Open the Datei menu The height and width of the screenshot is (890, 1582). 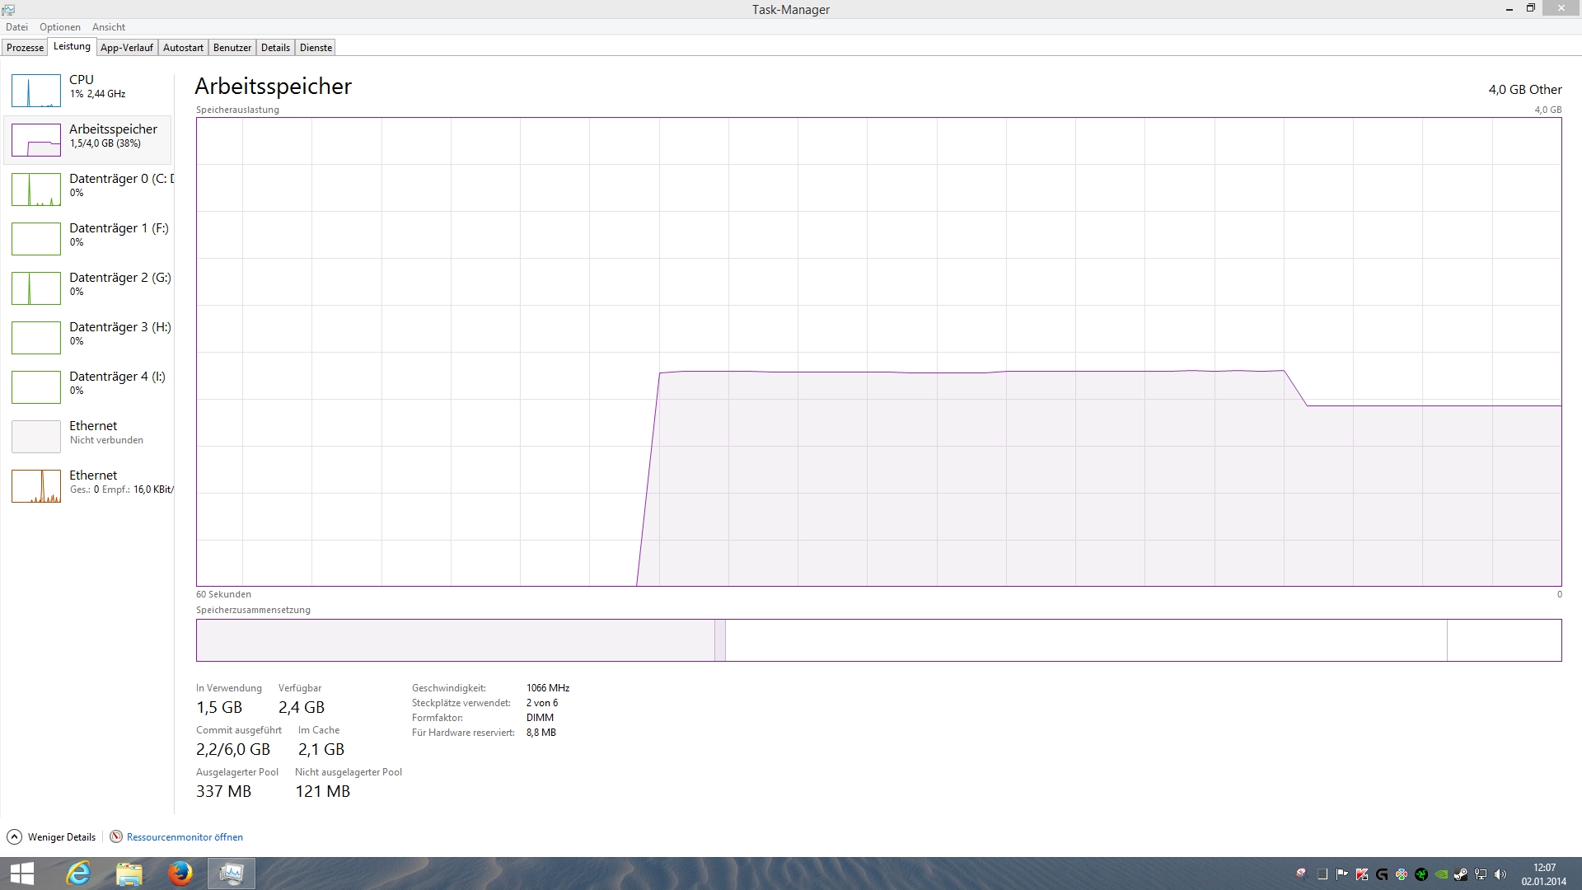[16, 27]
